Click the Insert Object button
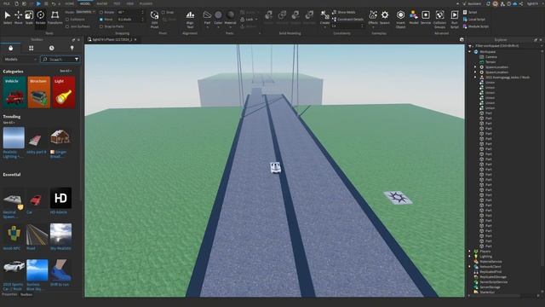 (x=400, y=19)
